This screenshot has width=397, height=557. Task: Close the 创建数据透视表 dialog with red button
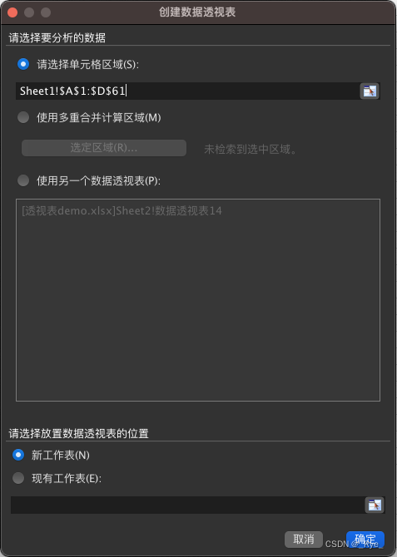[x=12, y=12]
